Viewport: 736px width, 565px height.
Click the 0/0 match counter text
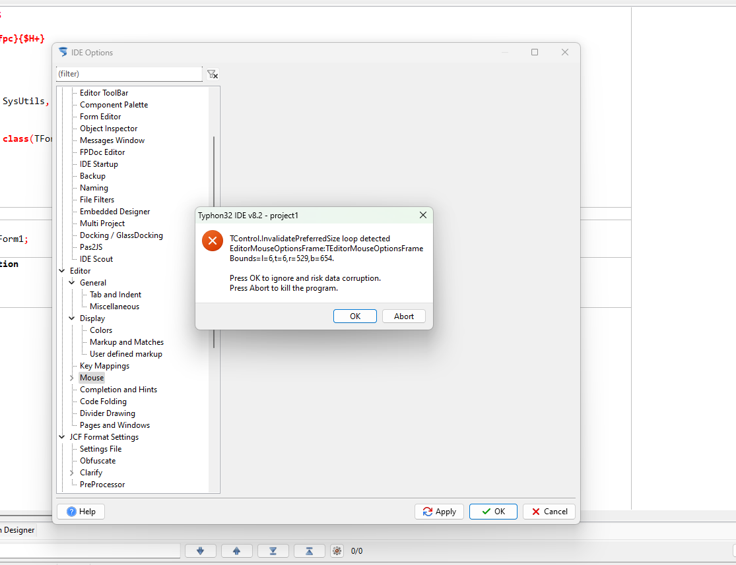point(356,551)
